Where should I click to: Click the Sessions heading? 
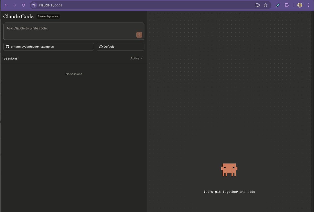(10, 58)
